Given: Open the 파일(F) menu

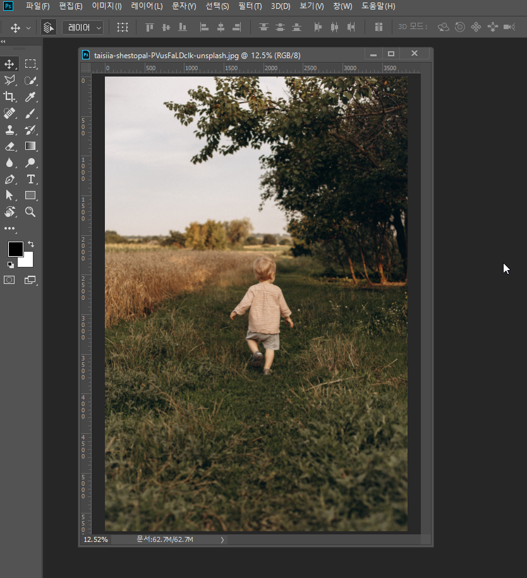Looking at the screenshot, I should [37, 6].
